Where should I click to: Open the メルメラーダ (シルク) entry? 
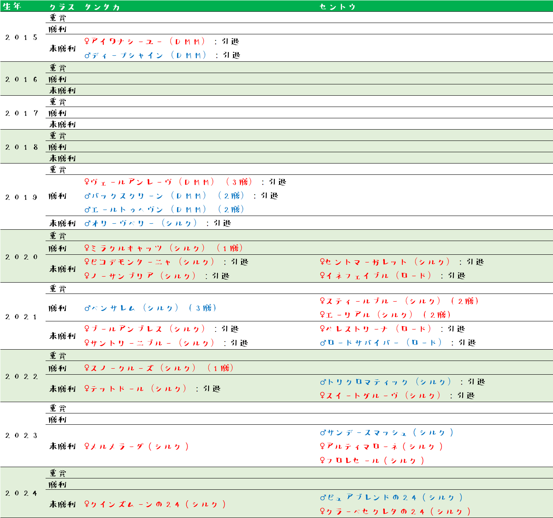(136, 447)
